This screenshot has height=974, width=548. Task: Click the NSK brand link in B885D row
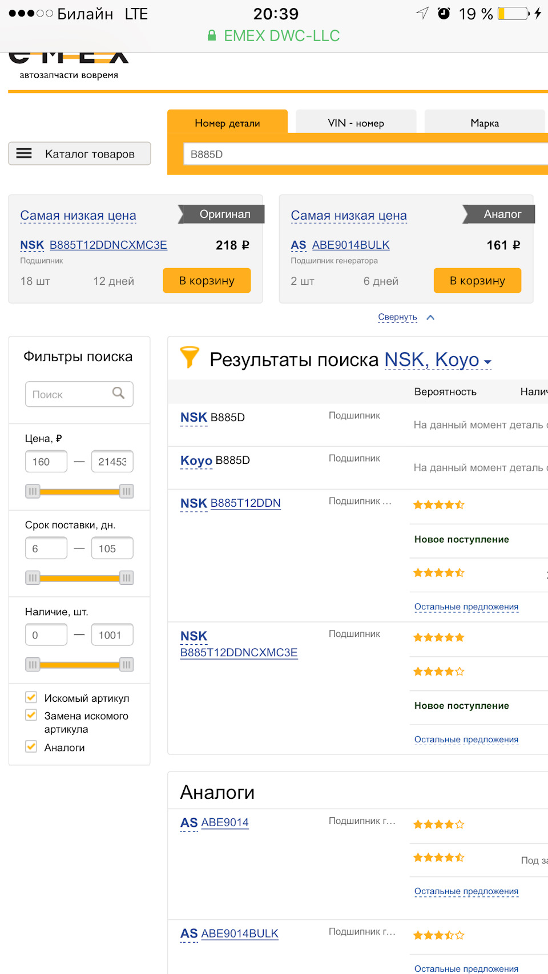click(x=194, y=418)
